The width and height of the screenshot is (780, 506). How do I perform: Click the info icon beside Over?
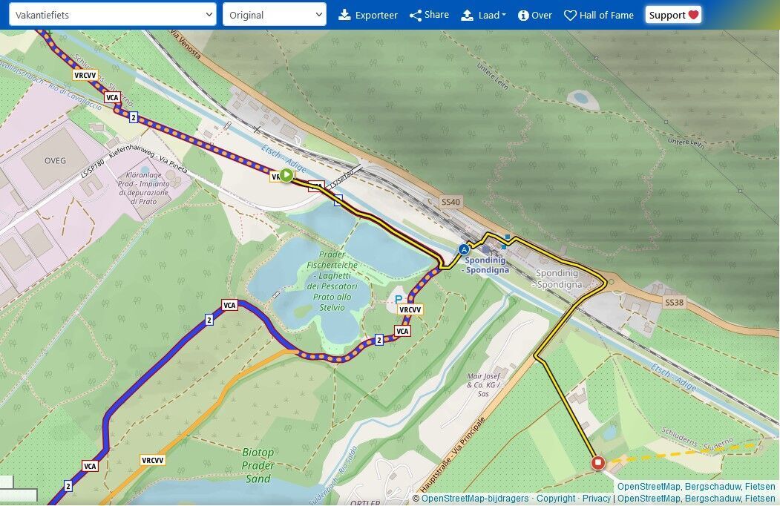pos(523,15)
